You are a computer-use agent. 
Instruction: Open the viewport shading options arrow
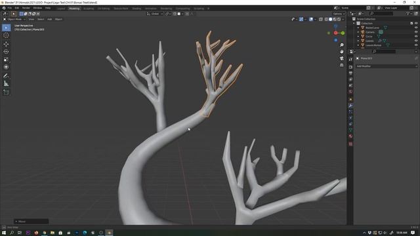(343, 19)
